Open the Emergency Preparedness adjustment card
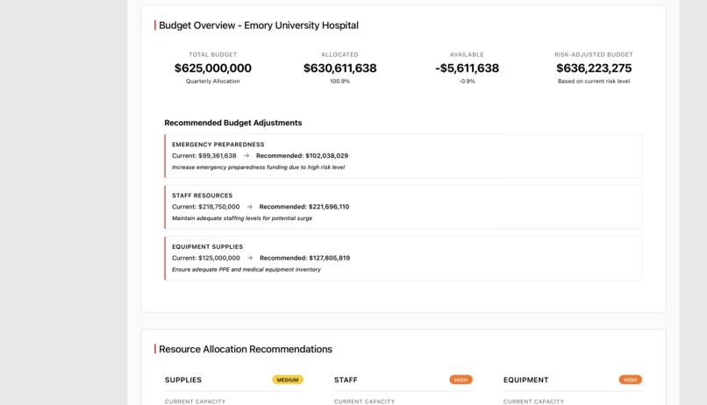Image resolution: width=707 pixels, height=405 pixels. point(403,156)
